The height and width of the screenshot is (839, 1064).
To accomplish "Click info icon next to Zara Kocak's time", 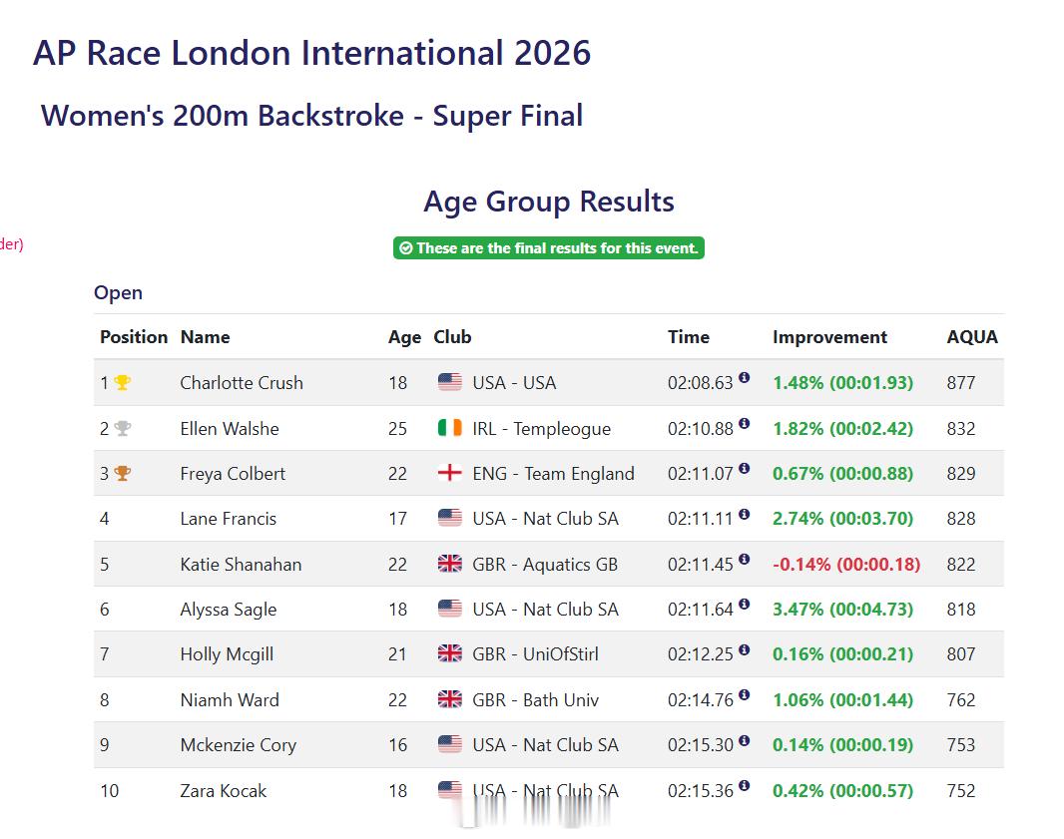I will (x=744, y=785).
